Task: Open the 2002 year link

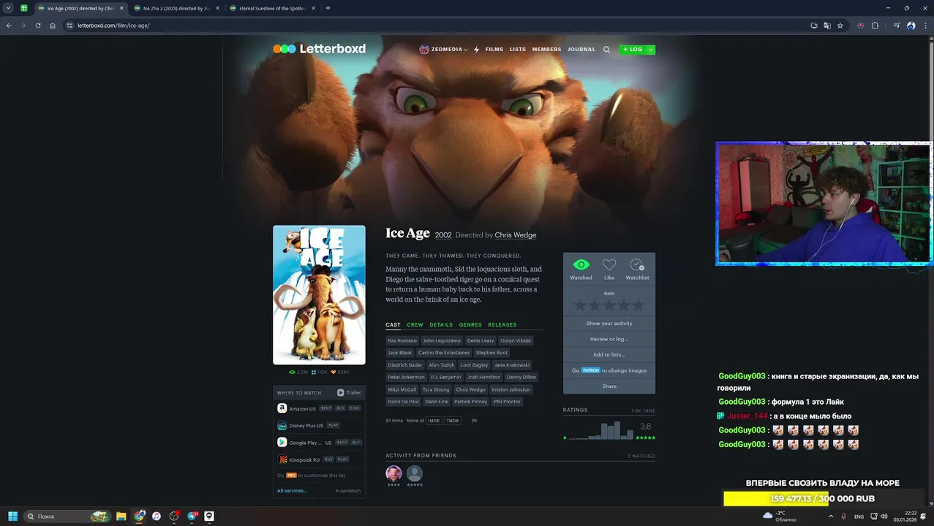Action: tap(443, 235)
